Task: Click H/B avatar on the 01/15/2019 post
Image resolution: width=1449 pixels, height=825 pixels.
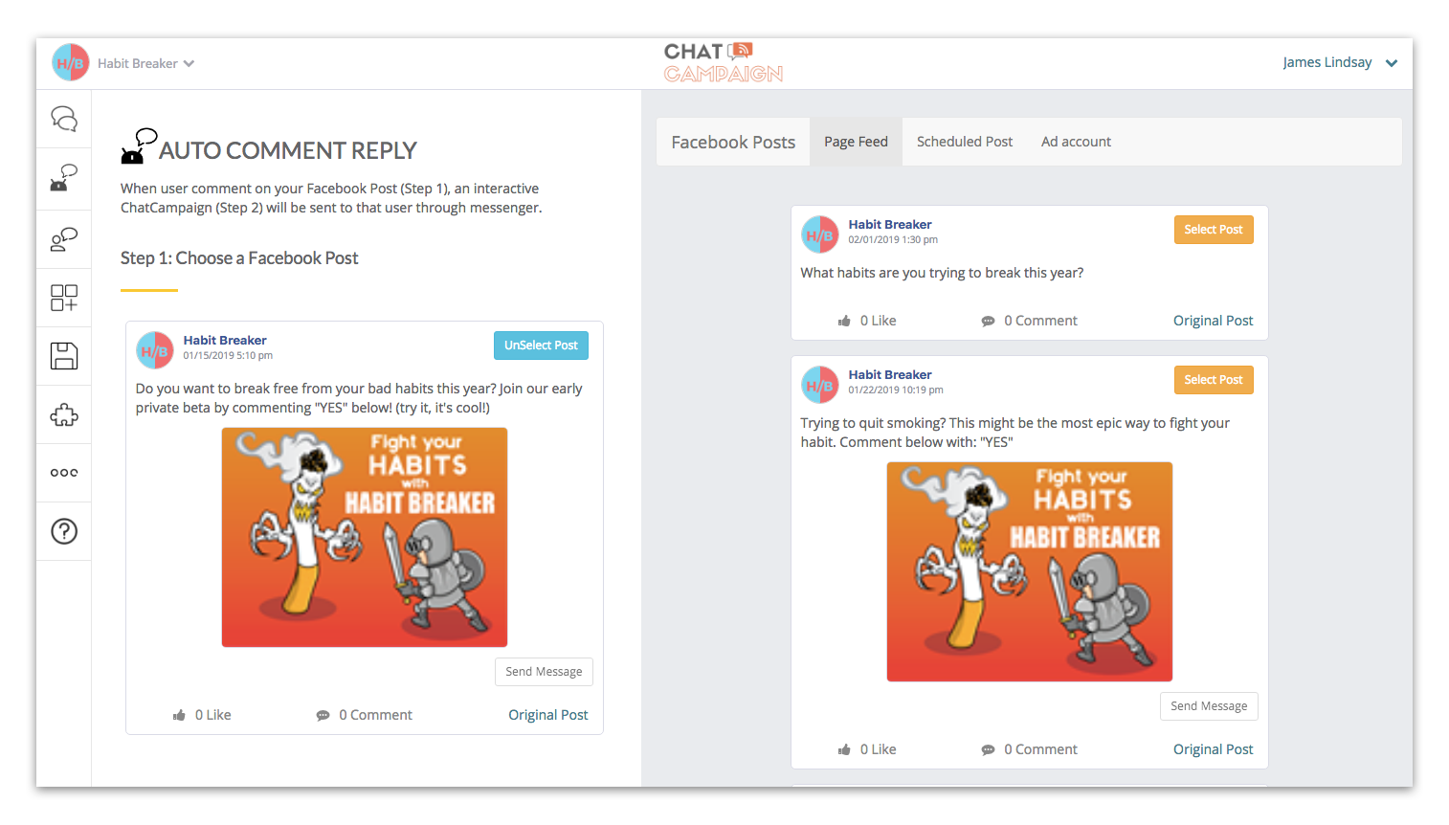Action: tap(155, 350)
